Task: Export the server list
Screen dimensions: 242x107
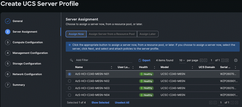Action: [x=145, y=60]
